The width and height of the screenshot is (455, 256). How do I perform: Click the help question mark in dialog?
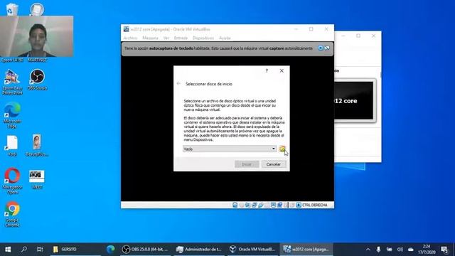[267, 71]
